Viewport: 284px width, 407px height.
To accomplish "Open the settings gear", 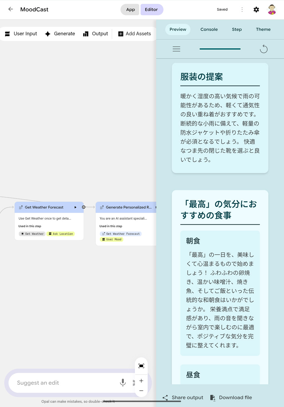I will point(256,10).
